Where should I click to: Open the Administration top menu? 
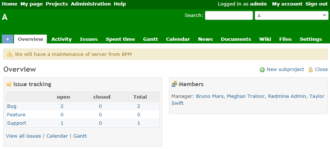pyautogui.click(x=91, y=4)
